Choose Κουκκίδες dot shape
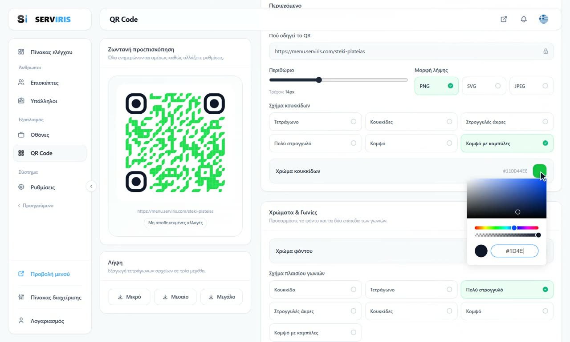The height and width of the screenshot is (342, 570). point(411,122)
